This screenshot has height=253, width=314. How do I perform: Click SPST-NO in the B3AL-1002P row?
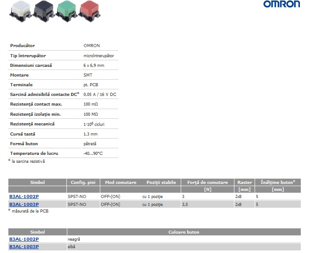[x=77, y=197]
